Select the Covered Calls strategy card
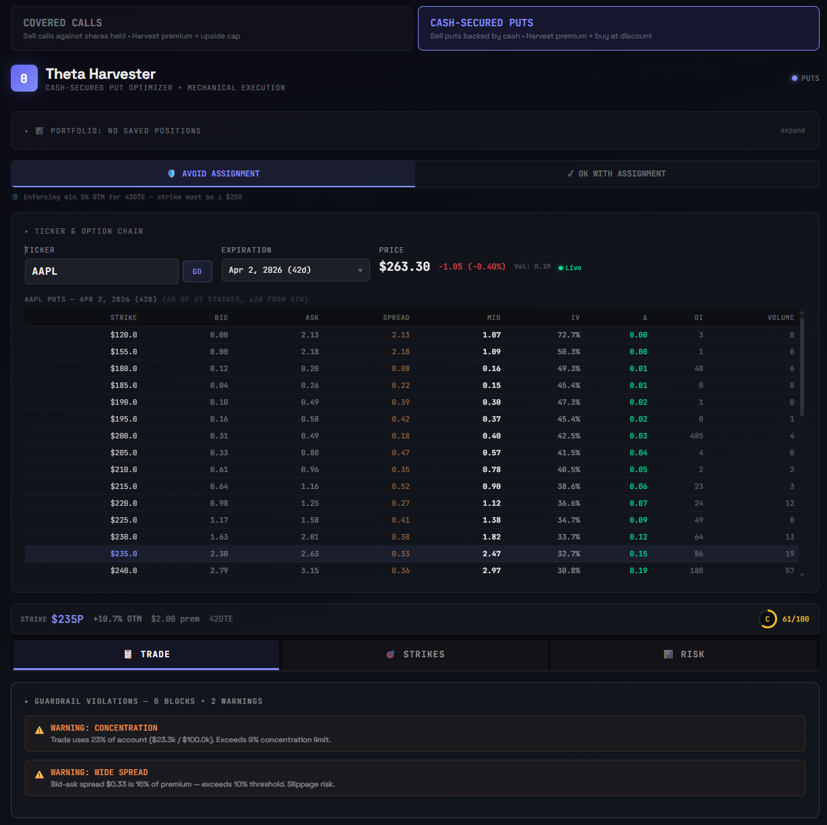This screenshot has width=827, height=825. (x=211, y=28)
